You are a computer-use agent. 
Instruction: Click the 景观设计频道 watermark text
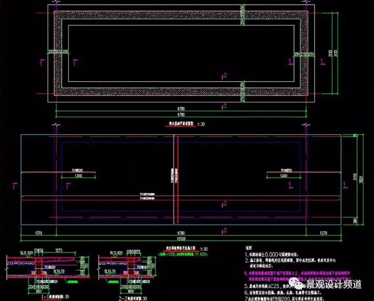334,284
